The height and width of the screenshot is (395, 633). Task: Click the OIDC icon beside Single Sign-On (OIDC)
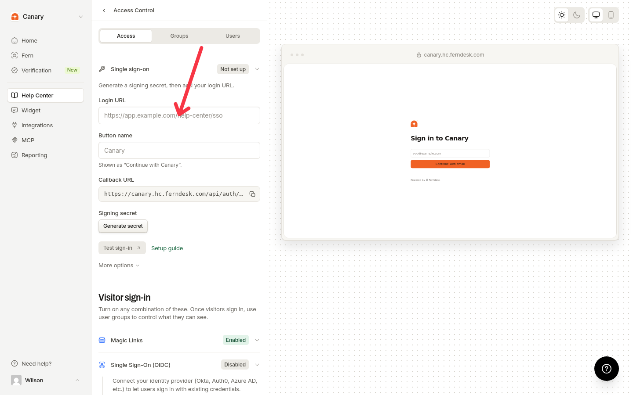(102, 365)
